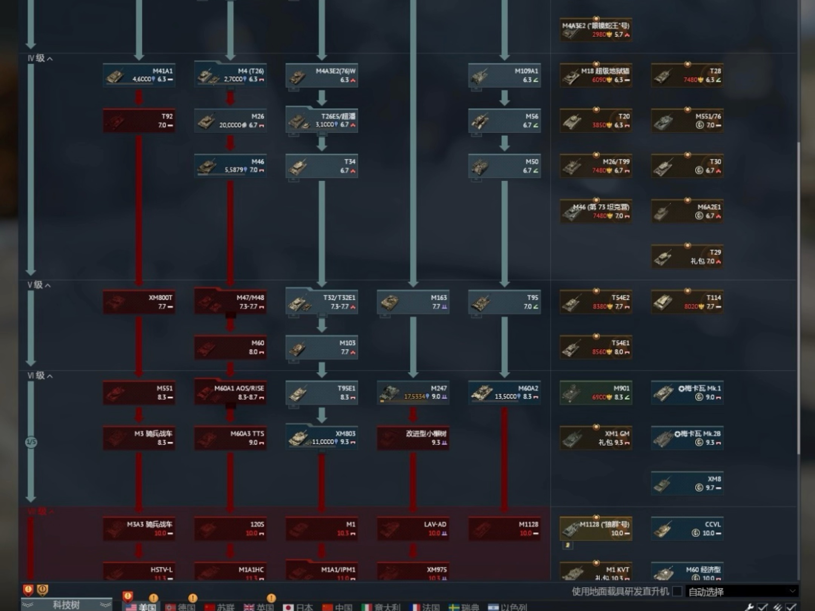Screen dimensions: 815x611
Task: Select the M163 anti-air vehicle card
Action: click(413, 302)
